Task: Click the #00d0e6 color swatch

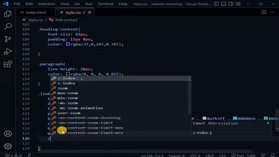Action: point(235,118)
